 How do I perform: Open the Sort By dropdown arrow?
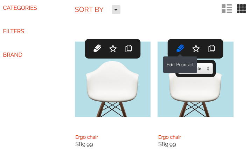point(116,9)
